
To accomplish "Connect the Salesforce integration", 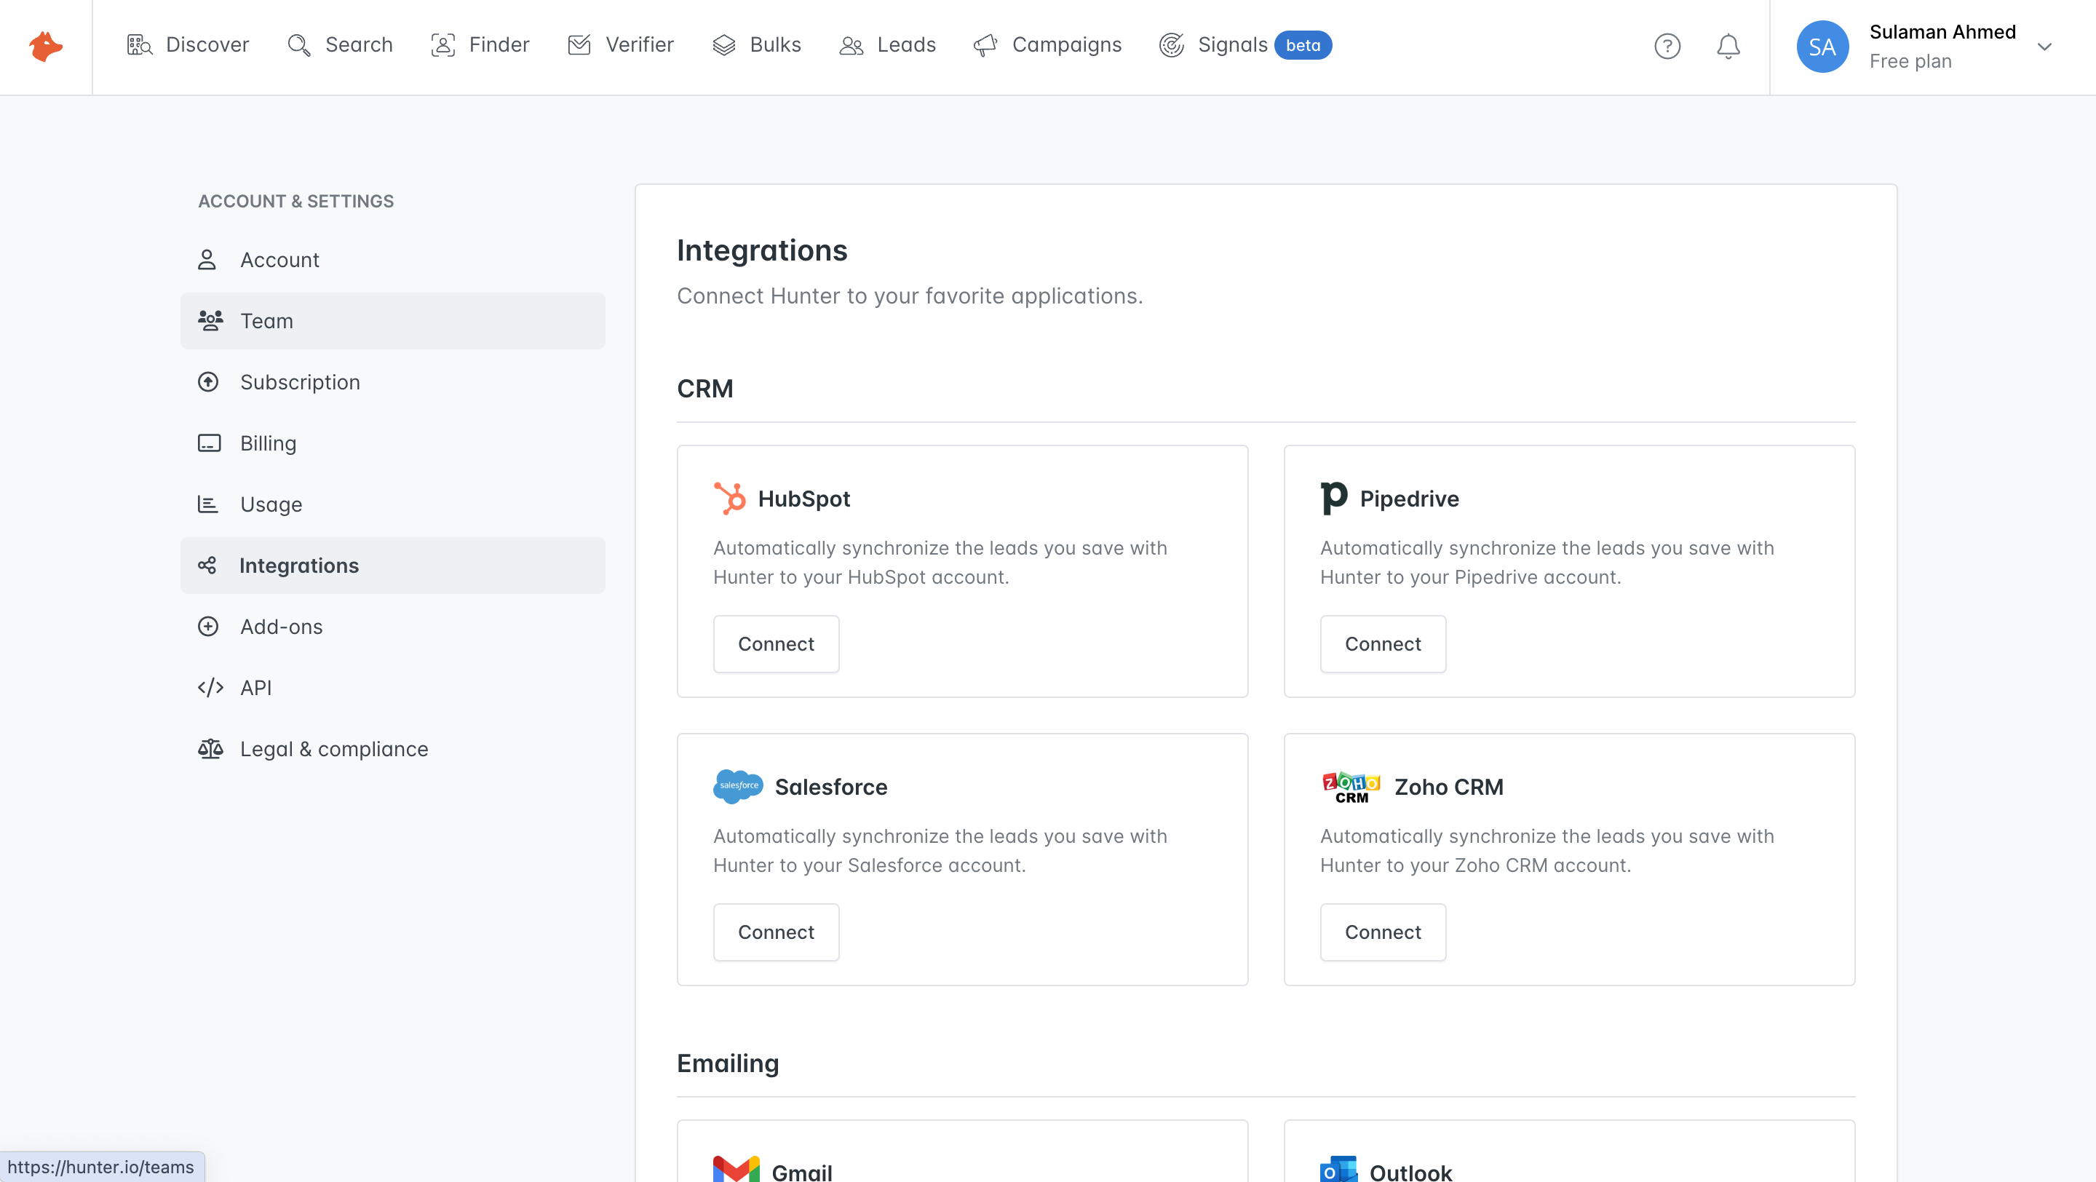I will click(775, 932).
